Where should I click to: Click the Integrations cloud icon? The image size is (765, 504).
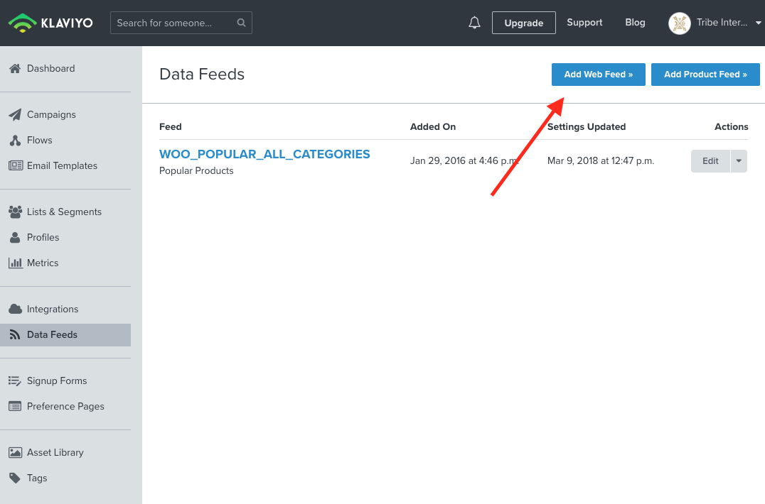pos(15,309)
